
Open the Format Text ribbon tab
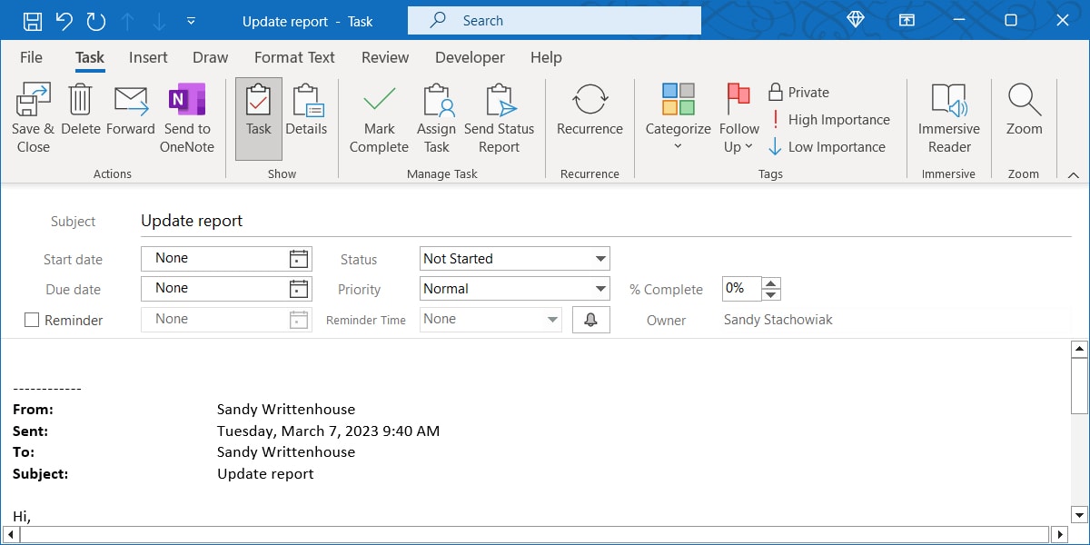pos(294,57)
